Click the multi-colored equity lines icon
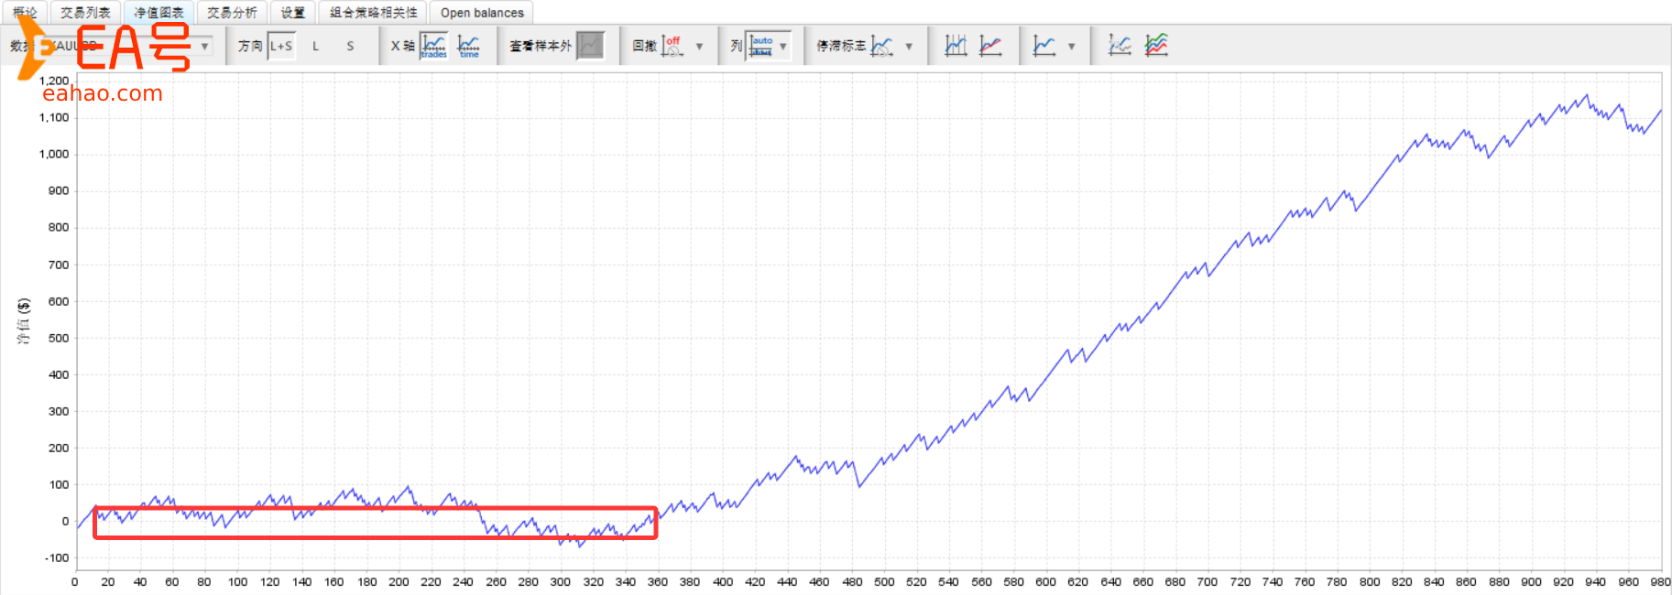 (1156, 46)
